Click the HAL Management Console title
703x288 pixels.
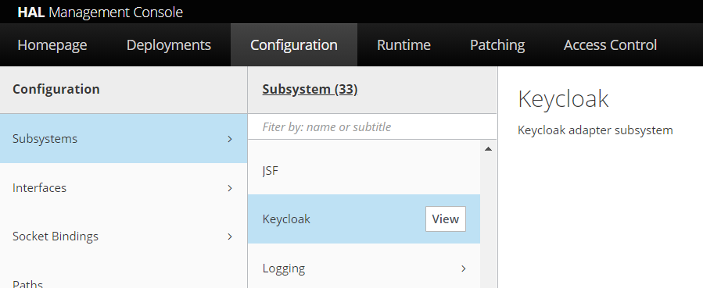pyautogui.click(x=100, y=12)
